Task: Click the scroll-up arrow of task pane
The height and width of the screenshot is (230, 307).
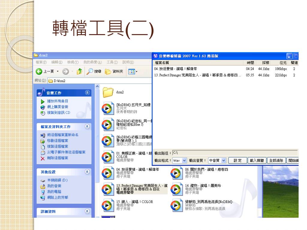Action: point(97,86)
